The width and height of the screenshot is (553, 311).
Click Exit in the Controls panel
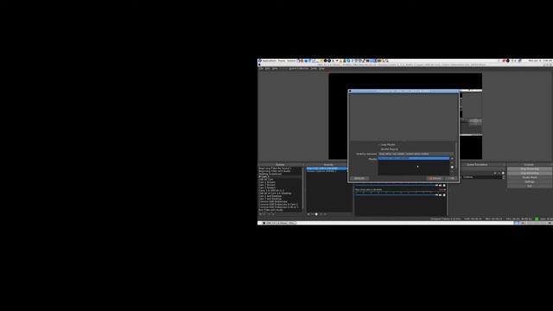point(530,186)
